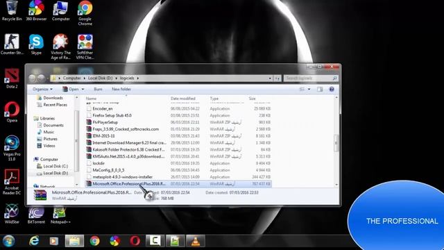Screen dimensions: 444x250
Task: Launch the WildStar desktop shortcut
Action: coord(12,214)
